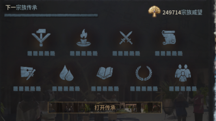Click the next dynasty legacy progress bar
Screen dimensions: 216x121
pos(51,15)
